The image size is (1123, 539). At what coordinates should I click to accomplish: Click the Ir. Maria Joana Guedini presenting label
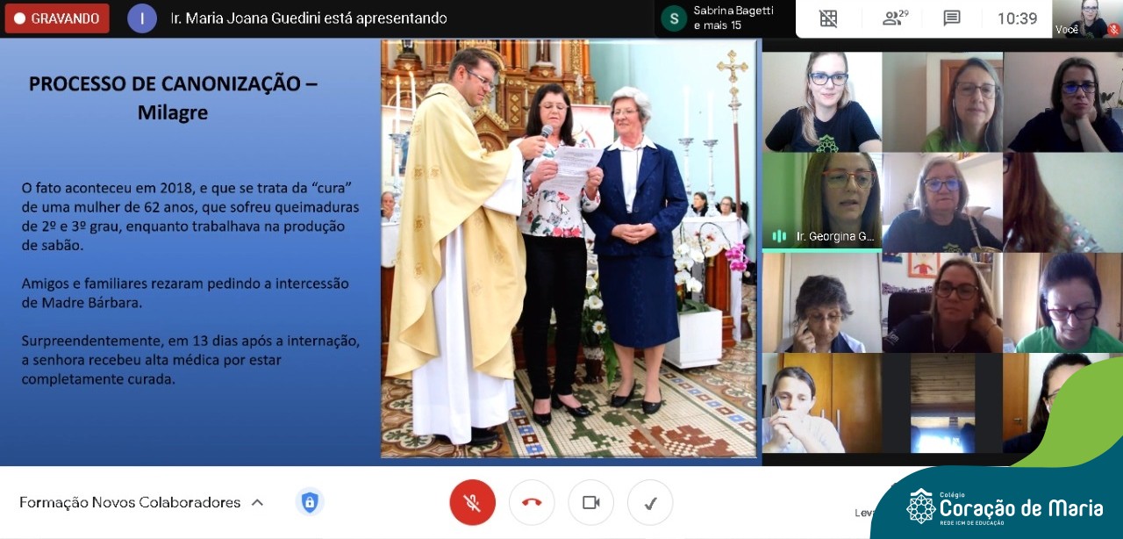(309, 18)
